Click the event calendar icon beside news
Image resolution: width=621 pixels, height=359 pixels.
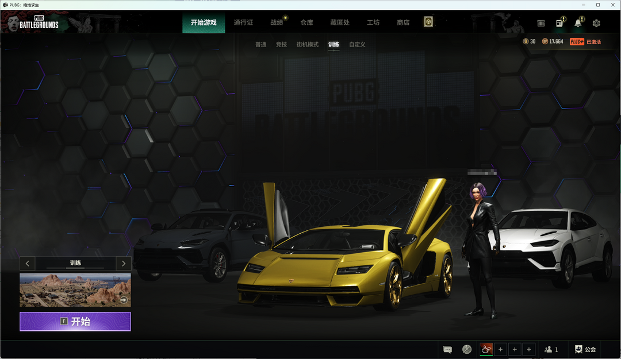(541, 23)
